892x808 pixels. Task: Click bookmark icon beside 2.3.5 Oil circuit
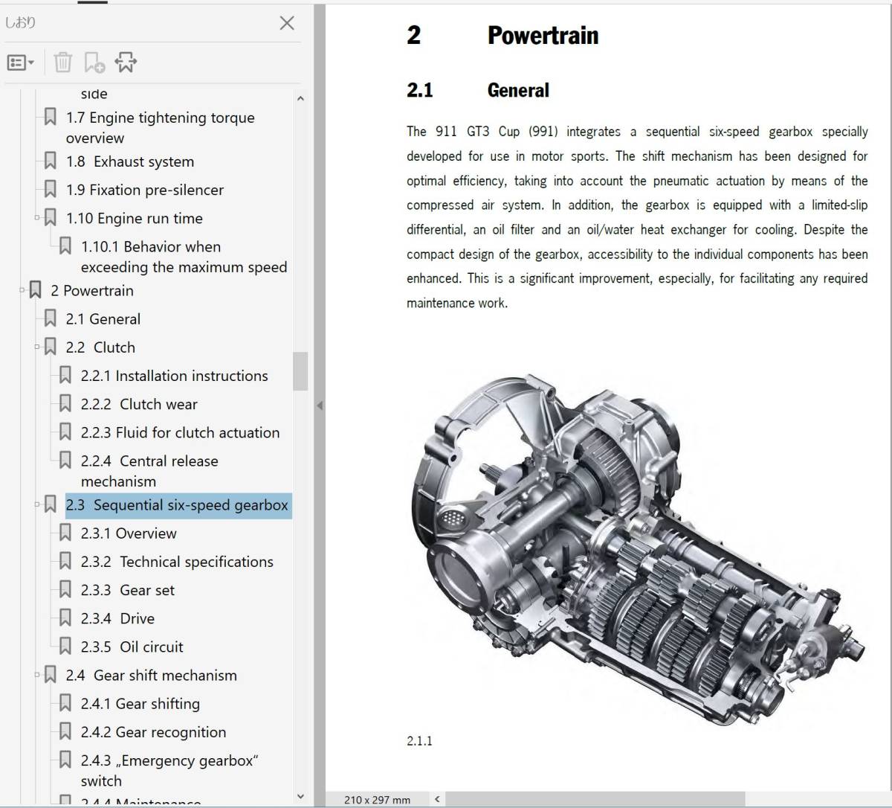(65, 647)
